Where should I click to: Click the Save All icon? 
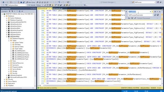coord(24,2)
